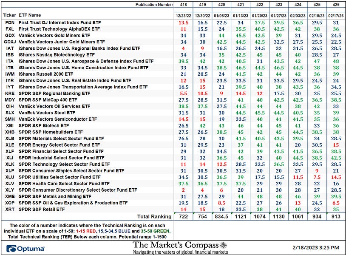Select the ETF Name column header
The height and width of the screenshot is (255, 346).
click(30, 15)
